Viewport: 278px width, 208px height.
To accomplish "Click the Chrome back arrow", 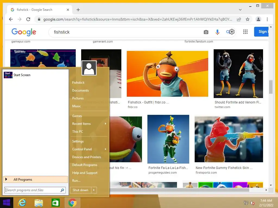I will (x=11, y=19).
